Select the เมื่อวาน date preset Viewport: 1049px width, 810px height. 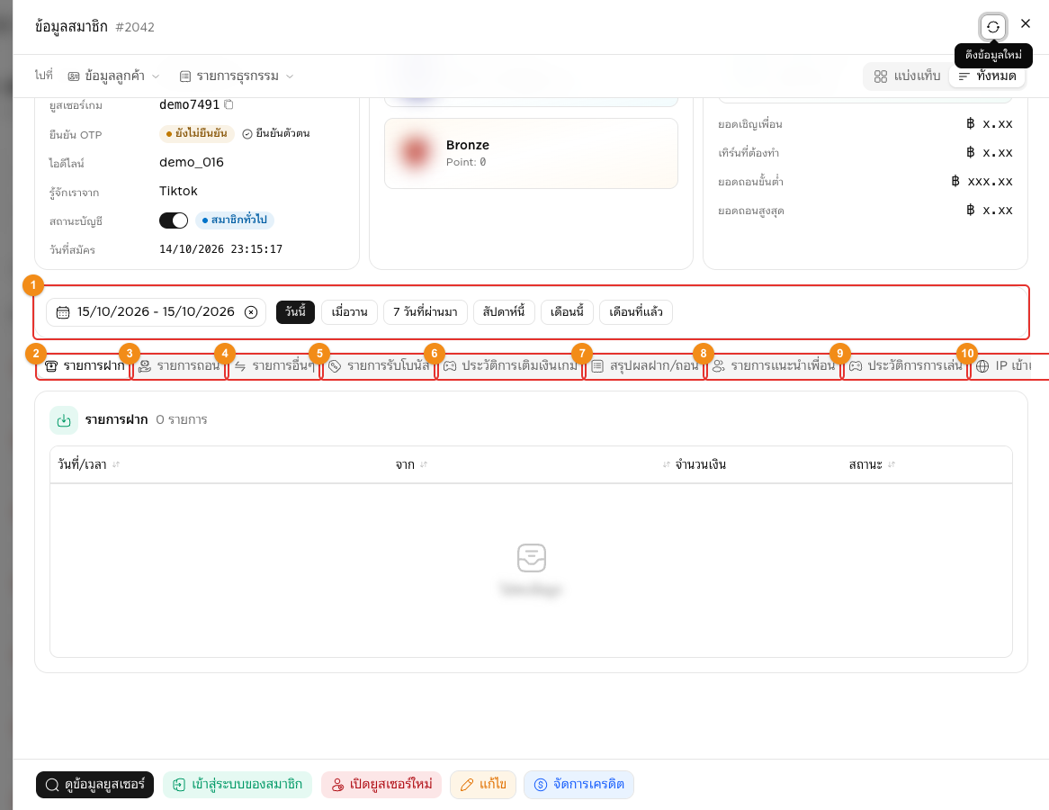(350, 312)
